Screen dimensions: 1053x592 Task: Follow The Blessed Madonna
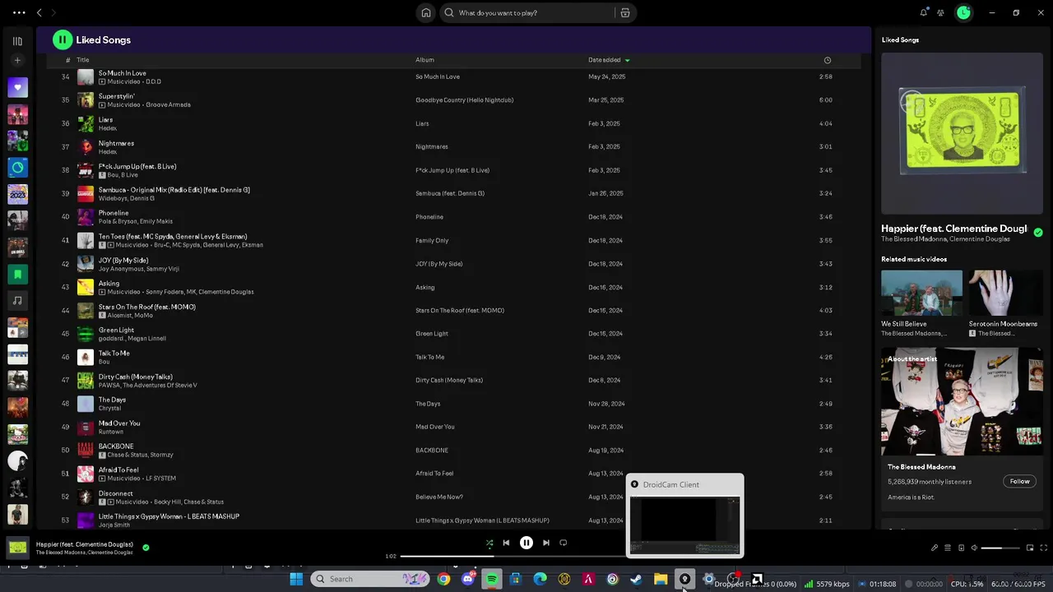(1019, 482)
